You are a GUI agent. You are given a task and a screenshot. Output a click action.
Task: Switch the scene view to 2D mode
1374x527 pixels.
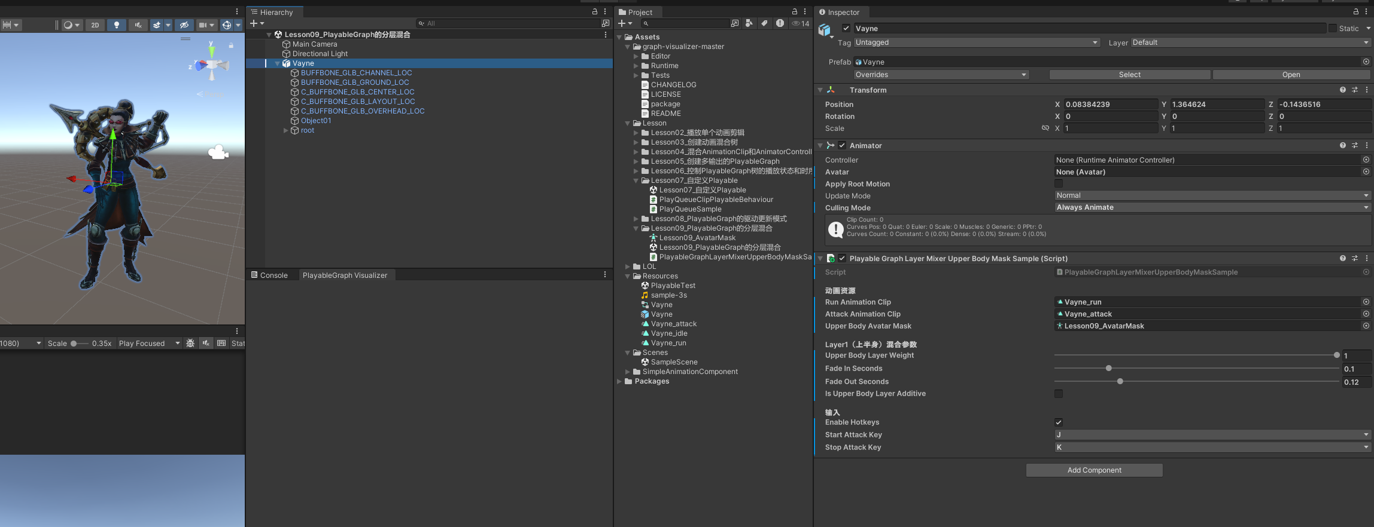pyautogui.click(x=95, y=25)
